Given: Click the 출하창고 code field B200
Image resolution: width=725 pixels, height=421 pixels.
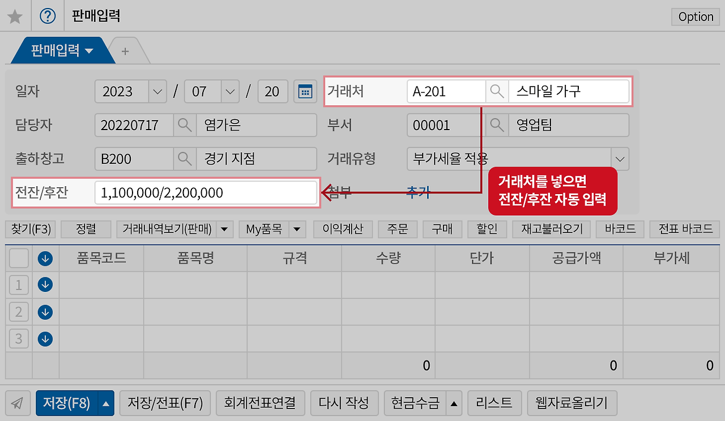Looking at the screenshot, I should point(134,159).
